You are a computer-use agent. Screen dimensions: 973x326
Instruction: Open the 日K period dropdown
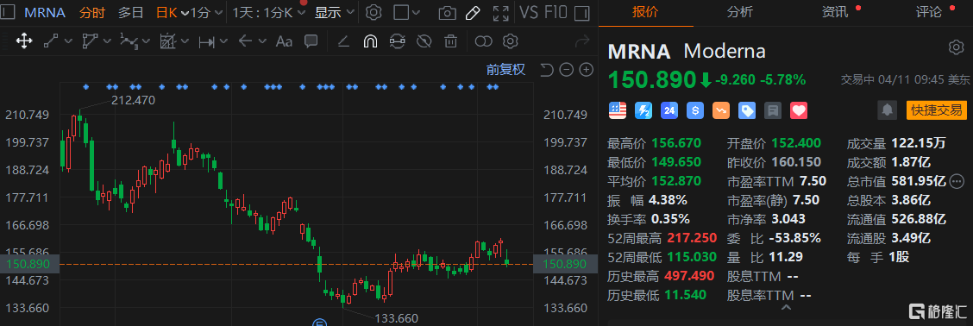[172, 12]
